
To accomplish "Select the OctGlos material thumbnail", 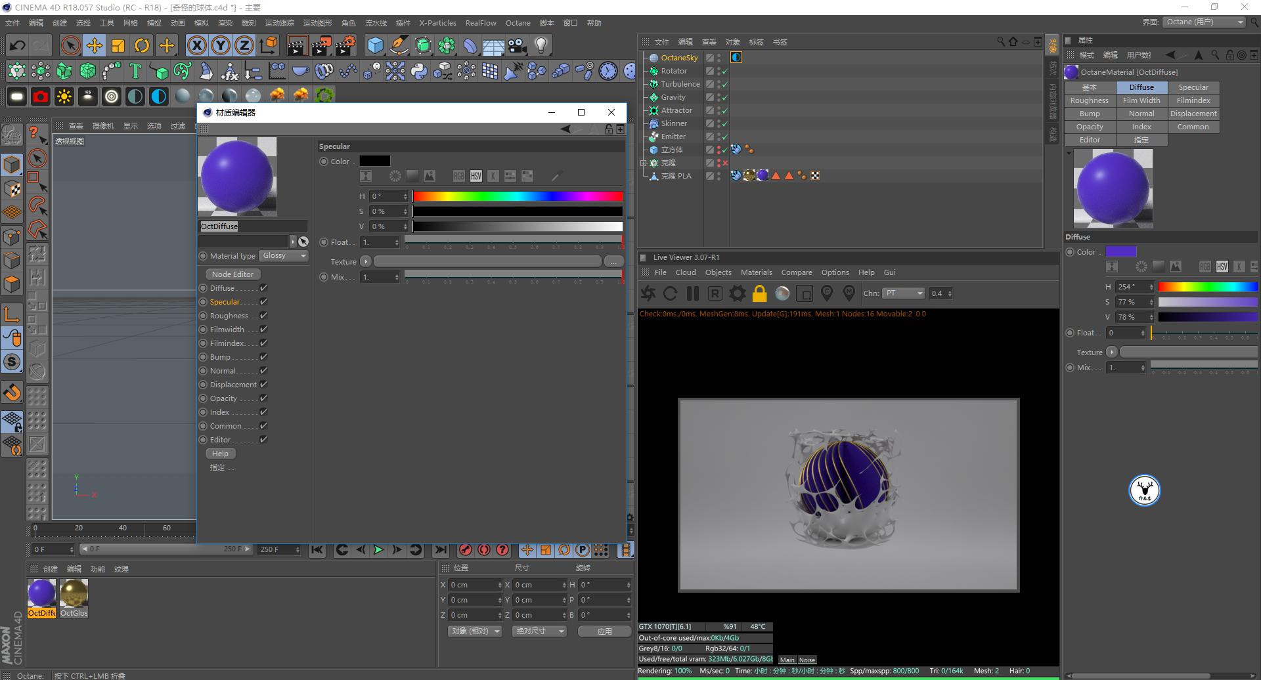I will coord(74,594).
